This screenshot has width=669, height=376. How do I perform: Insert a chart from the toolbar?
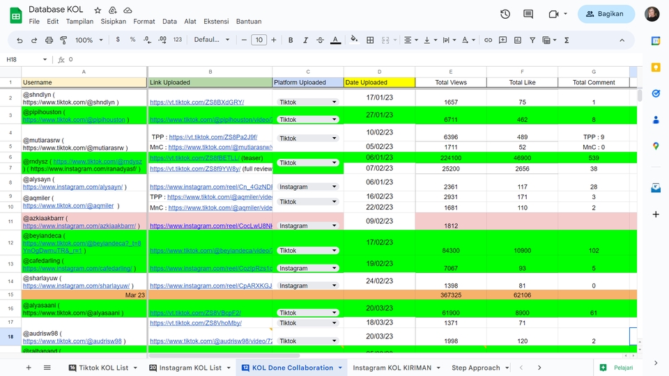tap(518, 40)
